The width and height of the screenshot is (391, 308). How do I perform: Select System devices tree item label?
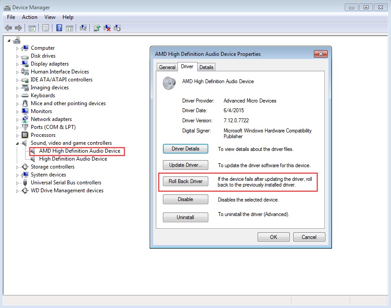pyautogui.click(x=48, y=175)
